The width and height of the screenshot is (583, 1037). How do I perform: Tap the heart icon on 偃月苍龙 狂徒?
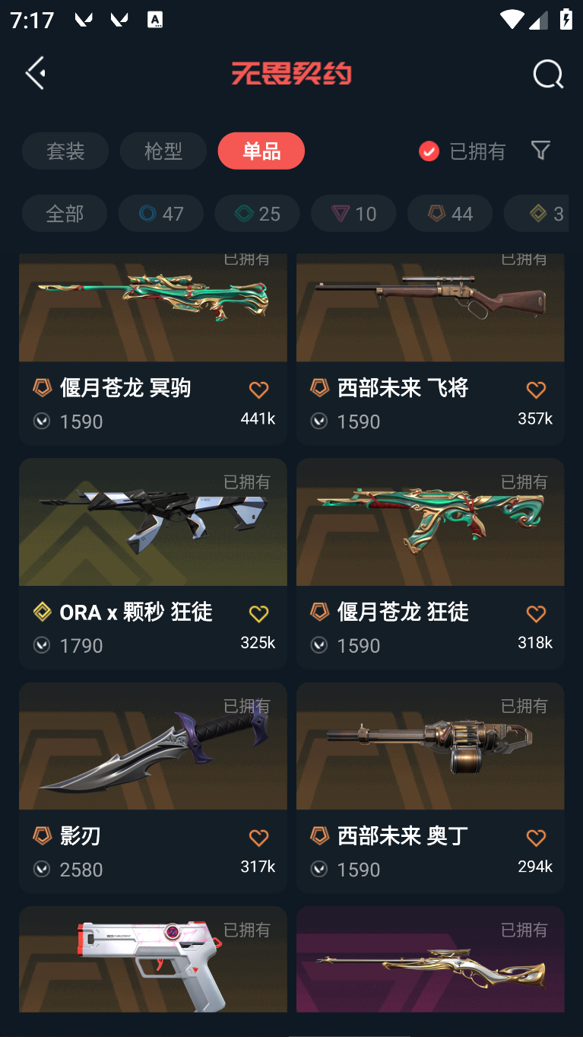tap(536, 613)
